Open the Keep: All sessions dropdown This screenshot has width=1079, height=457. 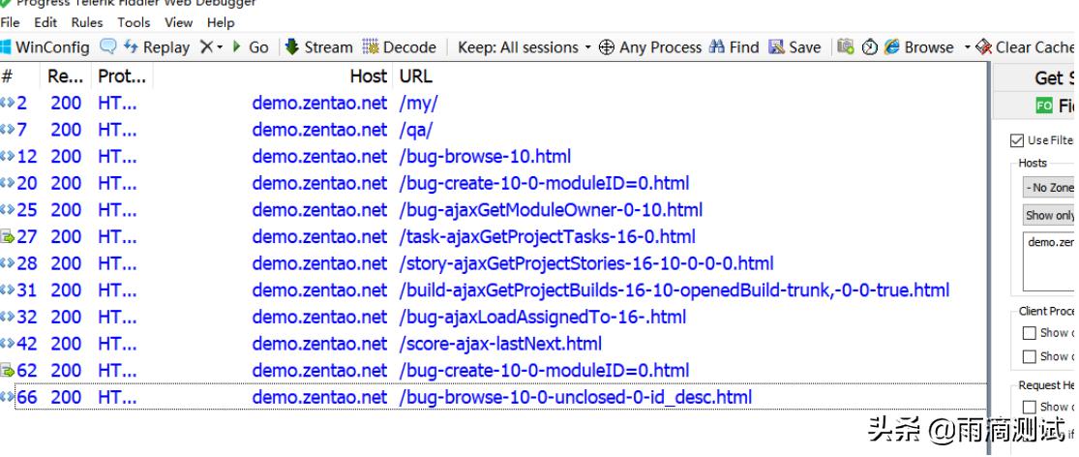[x=519, y=47]
